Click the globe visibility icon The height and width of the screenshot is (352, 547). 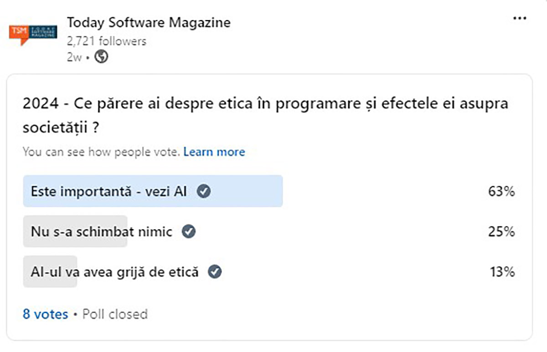point(101,57)
